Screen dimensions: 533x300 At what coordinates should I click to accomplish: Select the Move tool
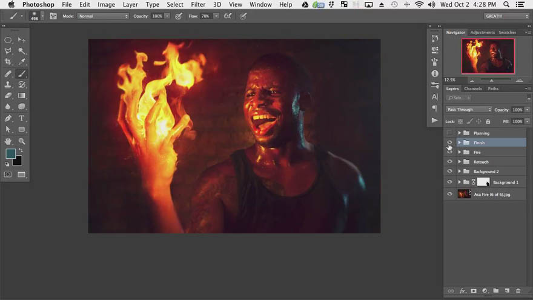point(21,40)
